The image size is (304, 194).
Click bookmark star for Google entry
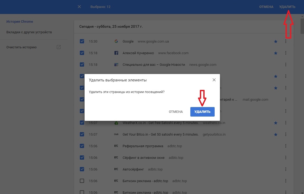click(x=275, y=41)
